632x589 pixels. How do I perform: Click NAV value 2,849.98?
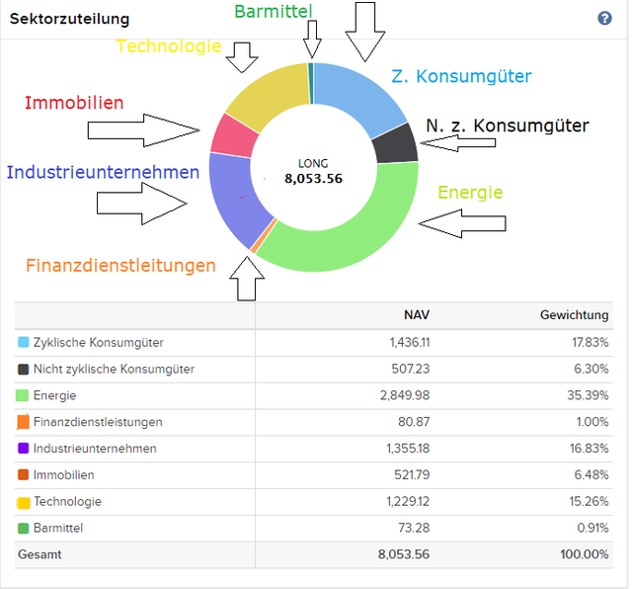pos(405,395)
